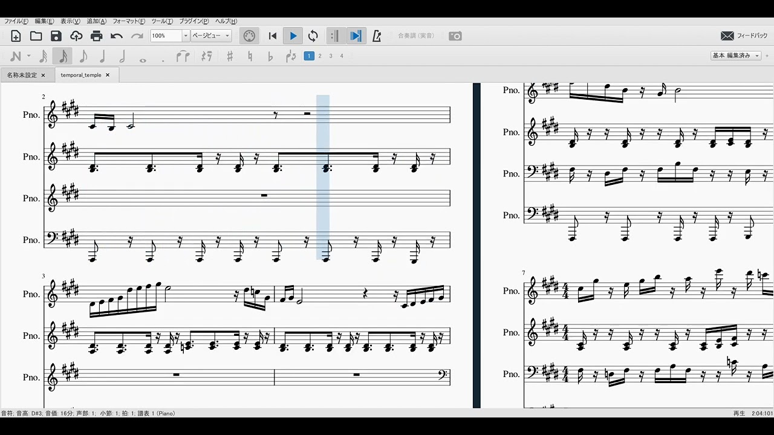Undo the last action
The height and width of the screenshot is (435, 774).
point(117,36)
